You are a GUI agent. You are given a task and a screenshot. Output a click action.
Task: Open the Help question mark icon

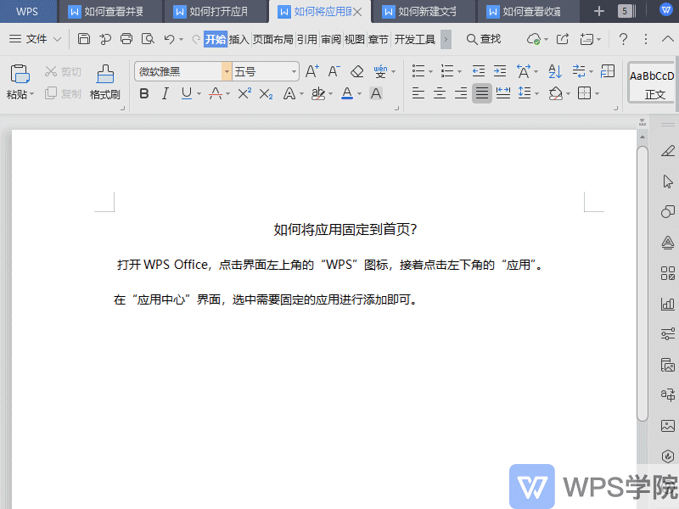[x=623, y=39]
